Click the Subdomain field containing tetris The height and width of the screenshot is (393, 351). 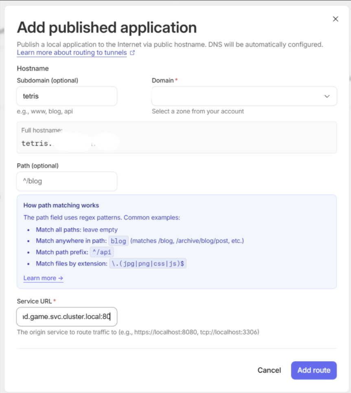click(x=67, y=96)
